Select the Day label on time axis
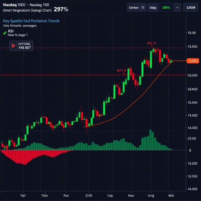 click(110, 196)
